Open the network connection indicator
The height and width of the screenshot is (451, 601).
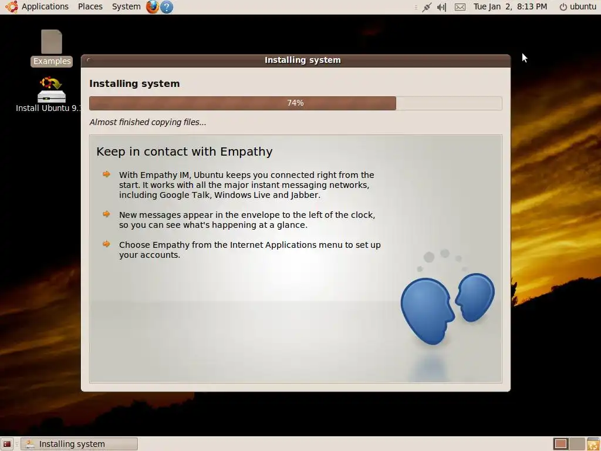coord(427,7)
